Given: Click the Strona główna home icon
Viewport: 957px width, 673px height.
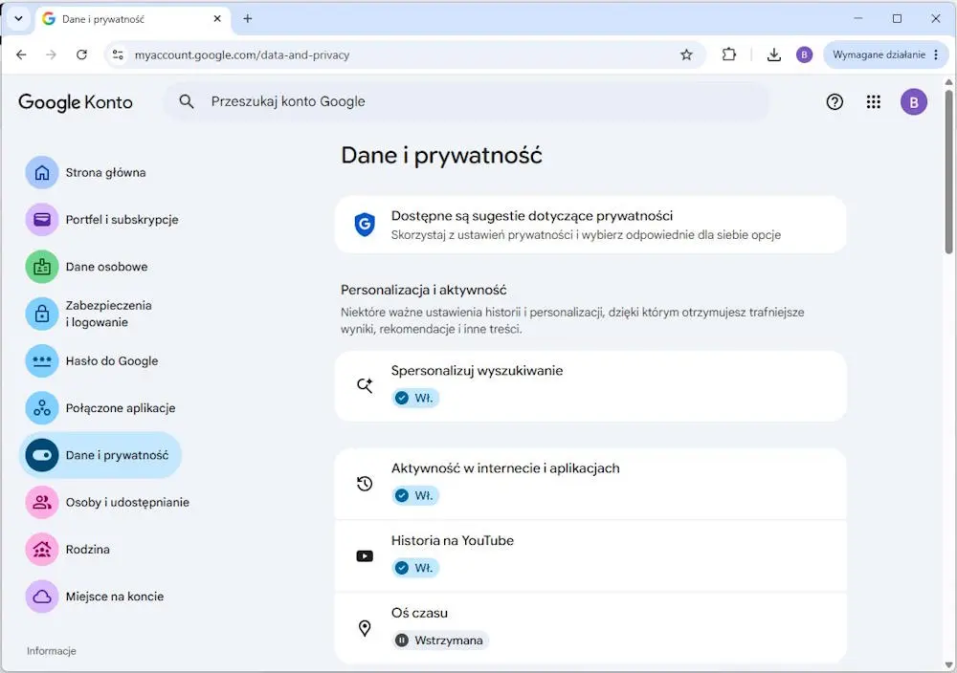Looking at the screenshot, I should [41, 172].
